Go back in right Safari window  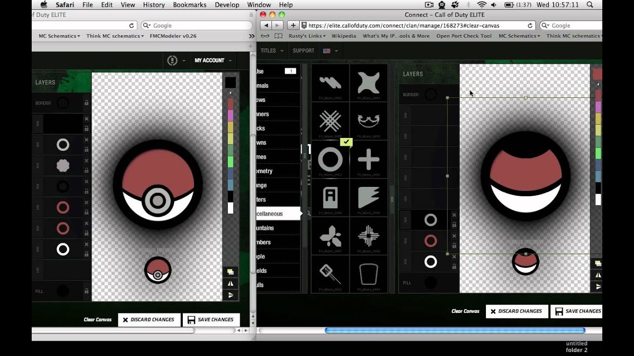click(x=266, y=25)
